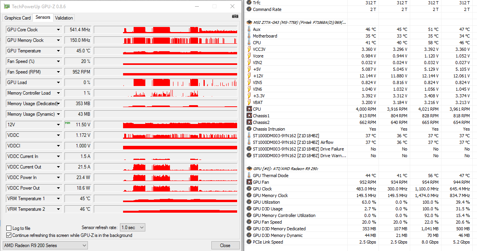The image size is (477, 251).
Task: Click the icon beside GPU D3D Memory Dedicated
Action: 249,229
